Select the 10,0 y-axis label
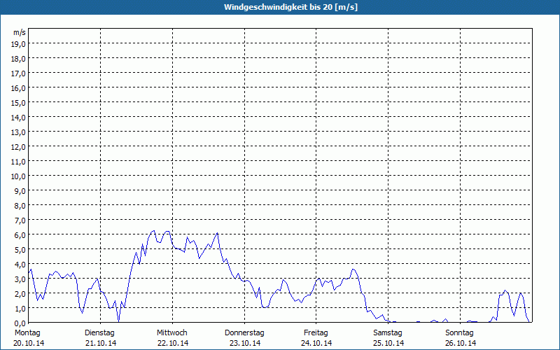The width and height of the screenshot is (560, 350). point(19,176)
